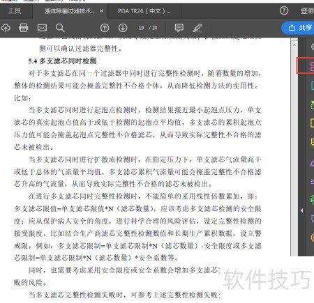Click the 登录 sign-in link
Viewport: 314px width, 303px height.
pos(308,10)
